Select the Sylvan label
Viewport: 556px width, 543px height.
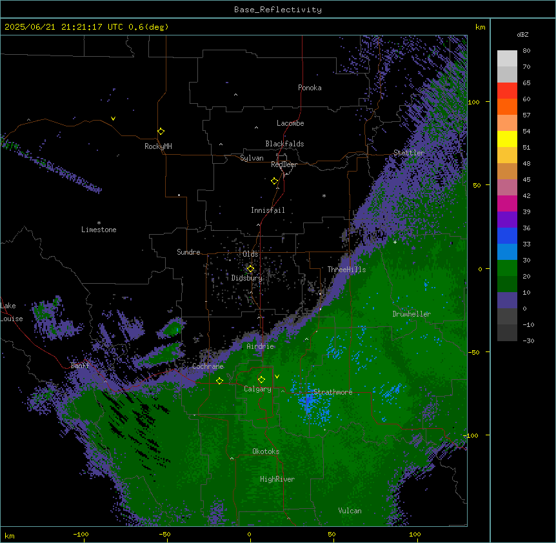[x=252, y=158]
